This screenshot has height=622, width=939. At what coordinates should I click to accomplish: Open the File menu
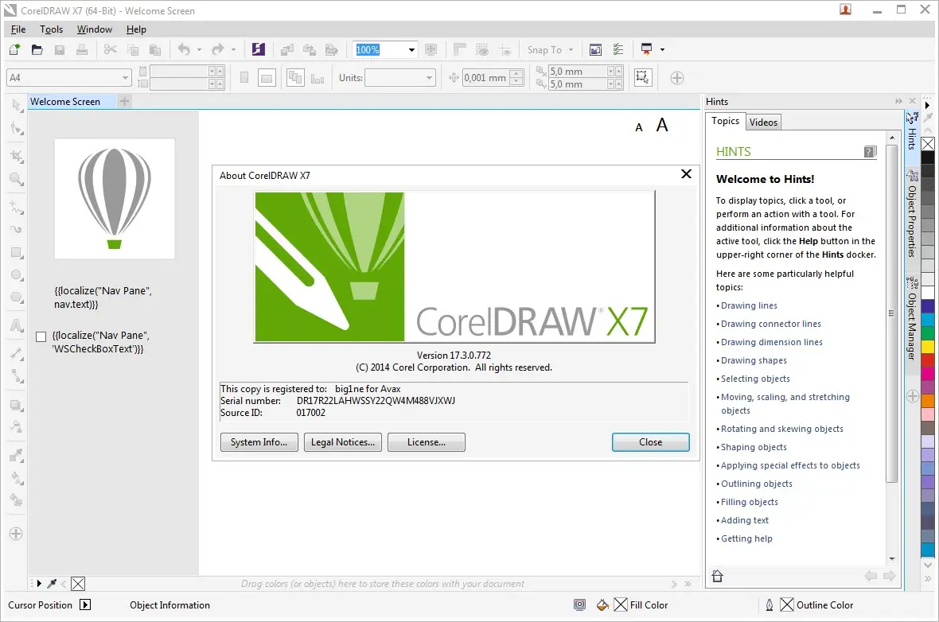pos(18,29)
